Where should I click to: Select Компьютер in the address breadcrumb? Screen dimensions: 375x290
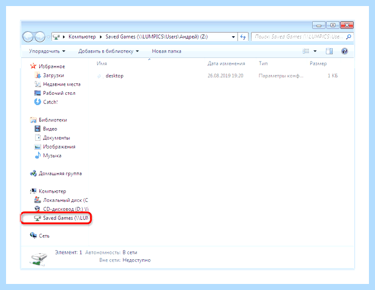(82, 37)
